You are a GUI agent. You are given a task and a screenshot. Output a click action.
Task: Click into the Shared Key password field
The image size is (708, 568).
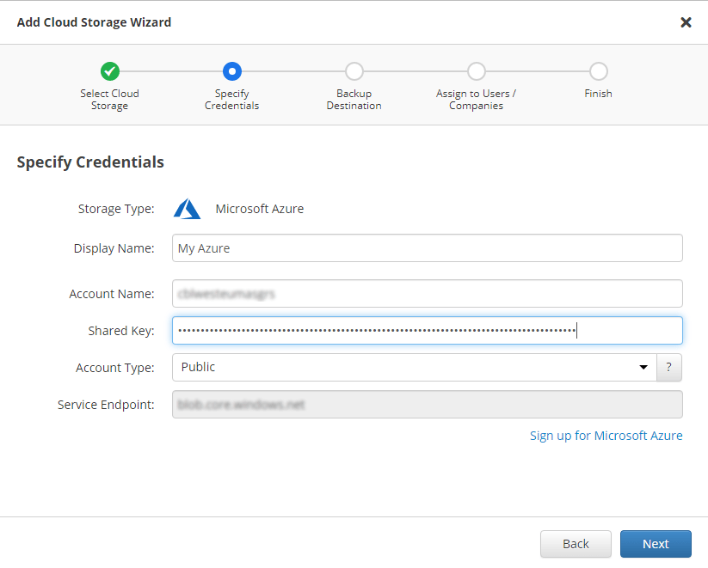(x=427, y=331)
